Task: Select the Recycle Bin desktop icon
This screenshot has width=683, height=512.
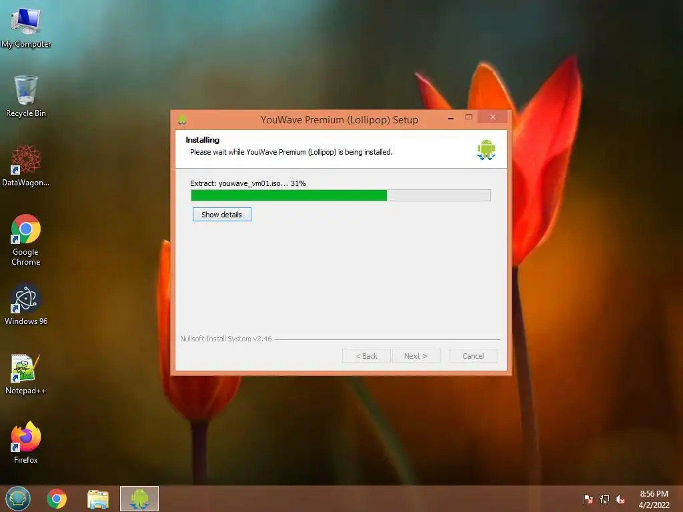Action: tap(26, 96)
